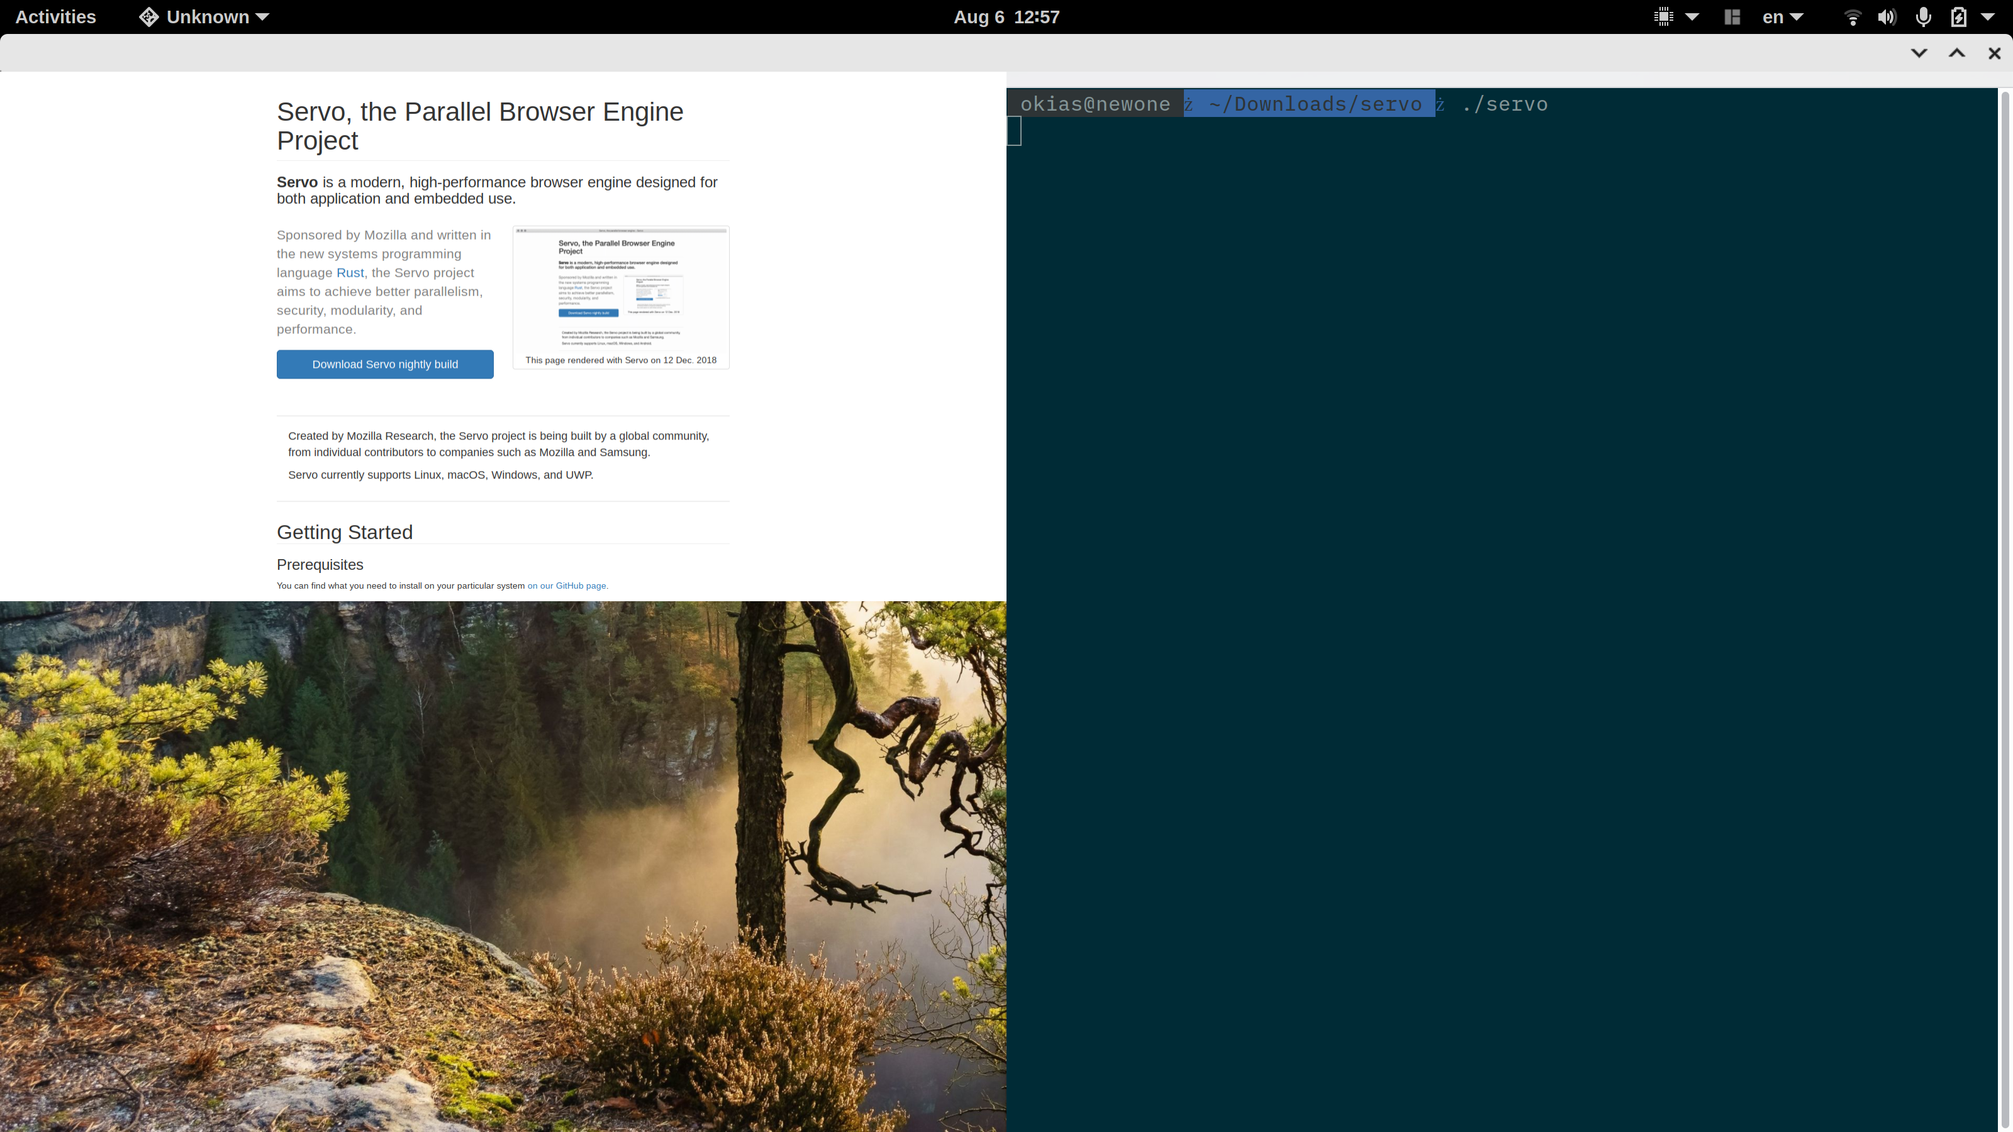The height and width of the screenshot is (1132, 2013).
Task: Click the paragraph beginning 'Created by Mozilla Research'
Action: point(499,444)
